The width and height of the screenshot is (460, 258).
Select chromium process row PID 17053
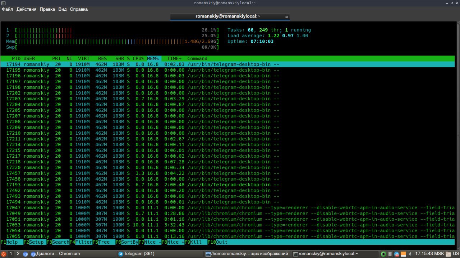point(227,225)
